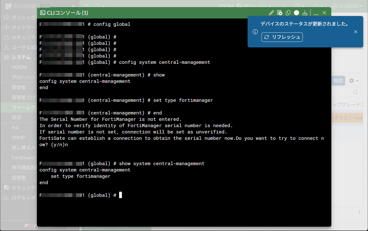Click the search magnifier on the background page
The width and height of the screenshot is (368, 231).
point(355,92)
